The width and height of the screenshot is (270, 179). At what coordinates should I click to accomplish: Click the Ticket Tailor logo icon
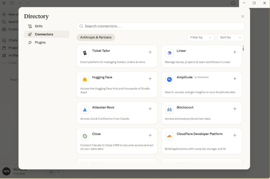[x=85, y=53]
